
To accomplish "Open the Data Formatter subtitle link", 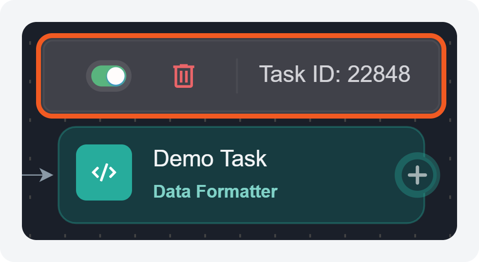I will tap(215, 191).
